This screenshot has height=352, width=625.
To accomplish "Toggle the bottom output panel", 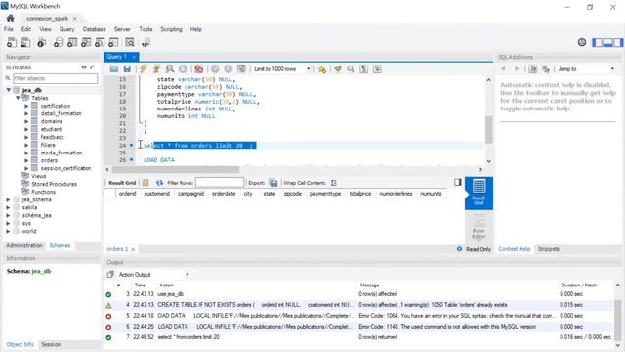I will pos(607,42).
